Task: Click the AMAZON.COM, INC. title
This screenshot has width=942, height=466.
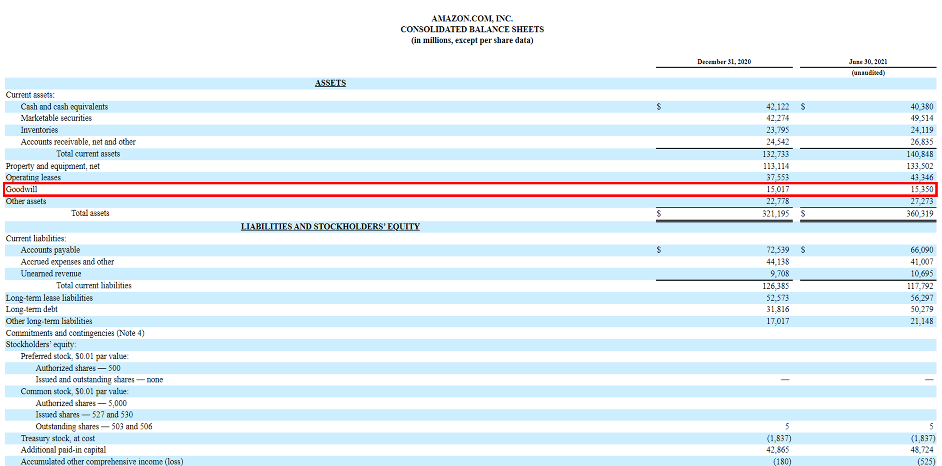Action: pyautogui.click(x=472, y=18)
